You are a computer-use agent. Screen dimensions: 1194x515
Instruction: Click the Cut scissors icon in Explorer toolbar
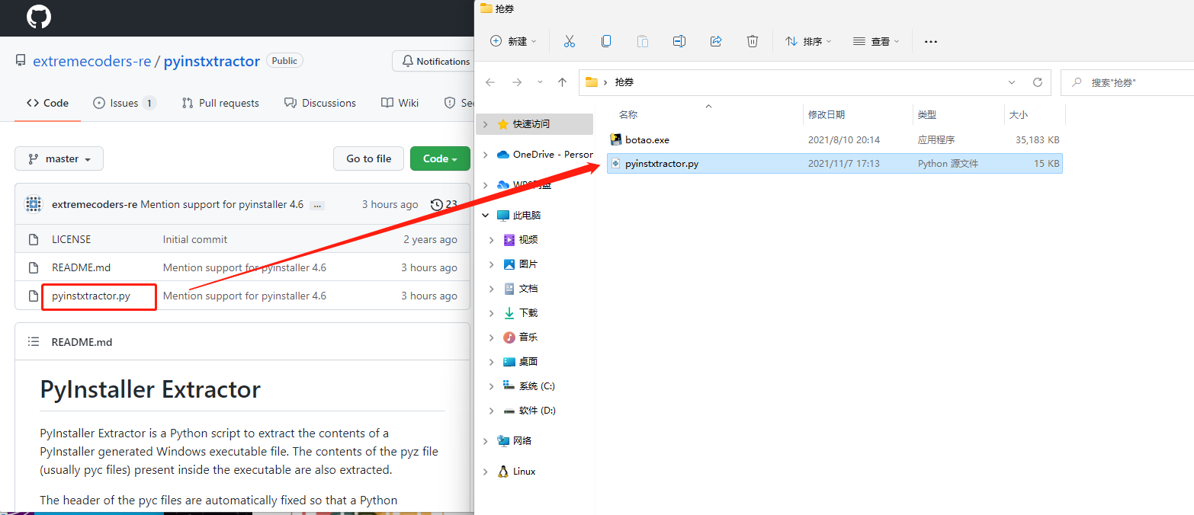pyautogui.click(x=569, y=41)
